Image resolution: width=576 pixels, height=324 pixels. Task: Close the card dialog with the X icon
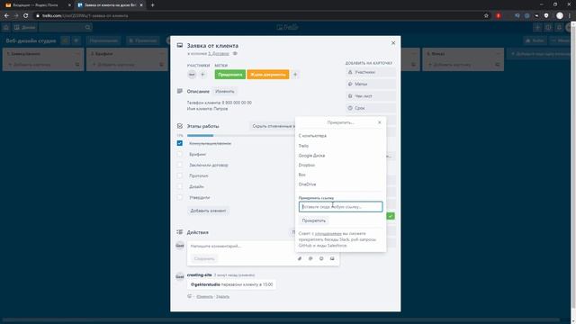pos(393,43)
